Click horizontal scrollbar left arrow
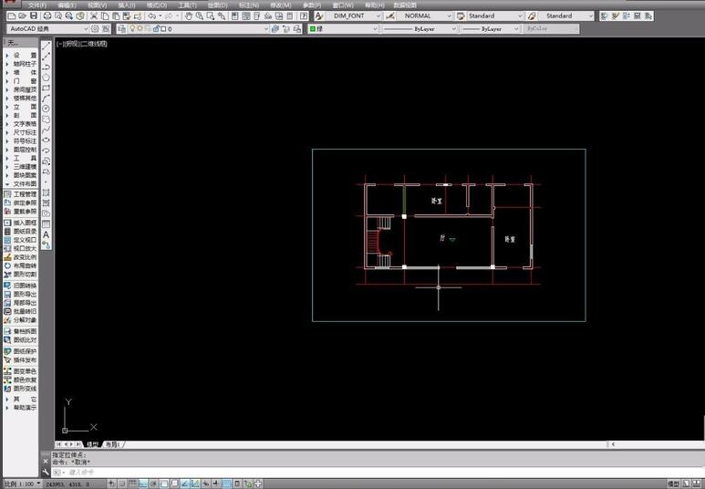Viewport: 705px width, 489px height. tap(613, 444)
